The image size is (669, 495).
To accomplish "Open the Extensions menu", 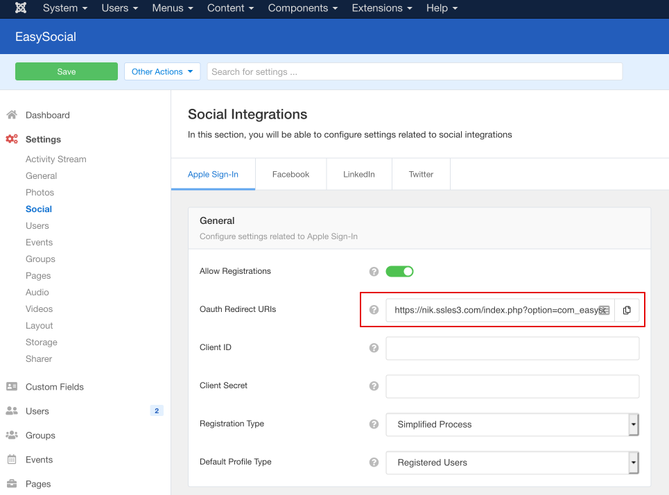I will pos(382,8).
